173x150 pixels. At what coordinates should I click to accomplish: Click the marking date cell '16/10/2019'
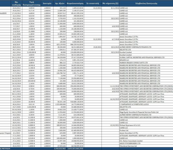click(110, 99)
